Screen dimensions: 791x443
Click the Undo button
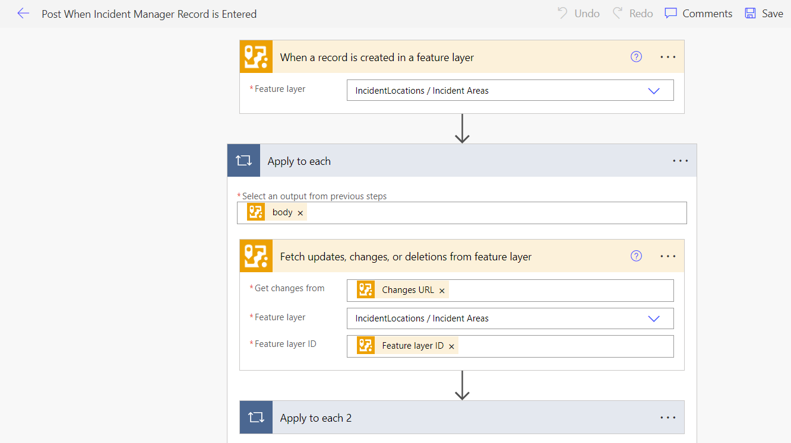click(577, 13)
